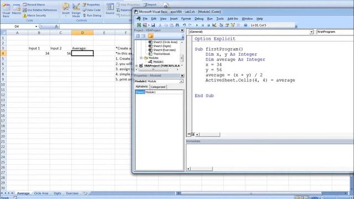The height and width of the screenshot is (199, 354).
Task: Toggle Use Relative References
Action: point(40,10)
